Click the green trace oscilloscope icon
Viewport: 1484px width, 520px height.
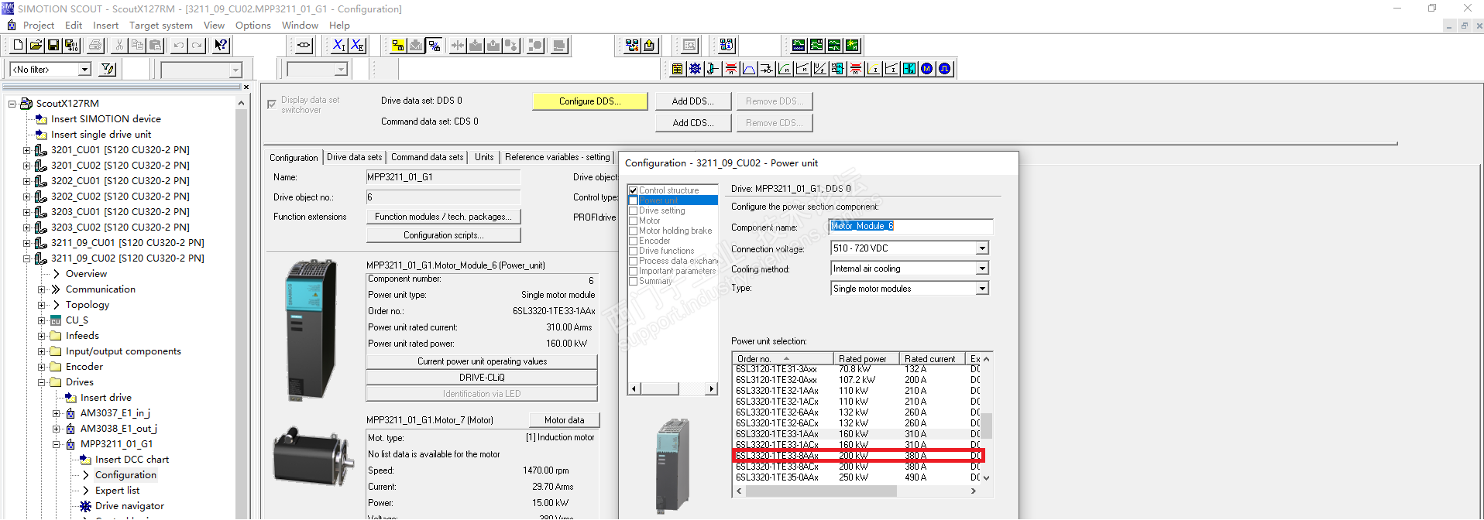tap(798, 46)
